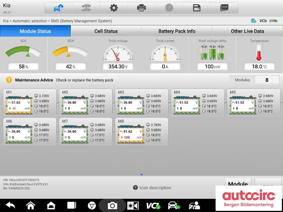Open the vehicle cloud diagnostics toolbar icon
Viewport: 283px width, 212px height.
click(x=58, y=8)
